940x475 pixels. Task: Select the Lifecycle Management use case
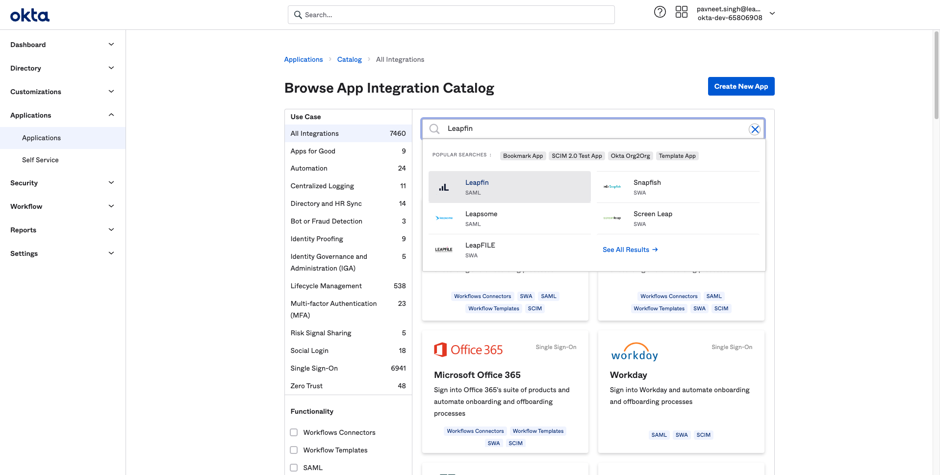tap(326, 286)
